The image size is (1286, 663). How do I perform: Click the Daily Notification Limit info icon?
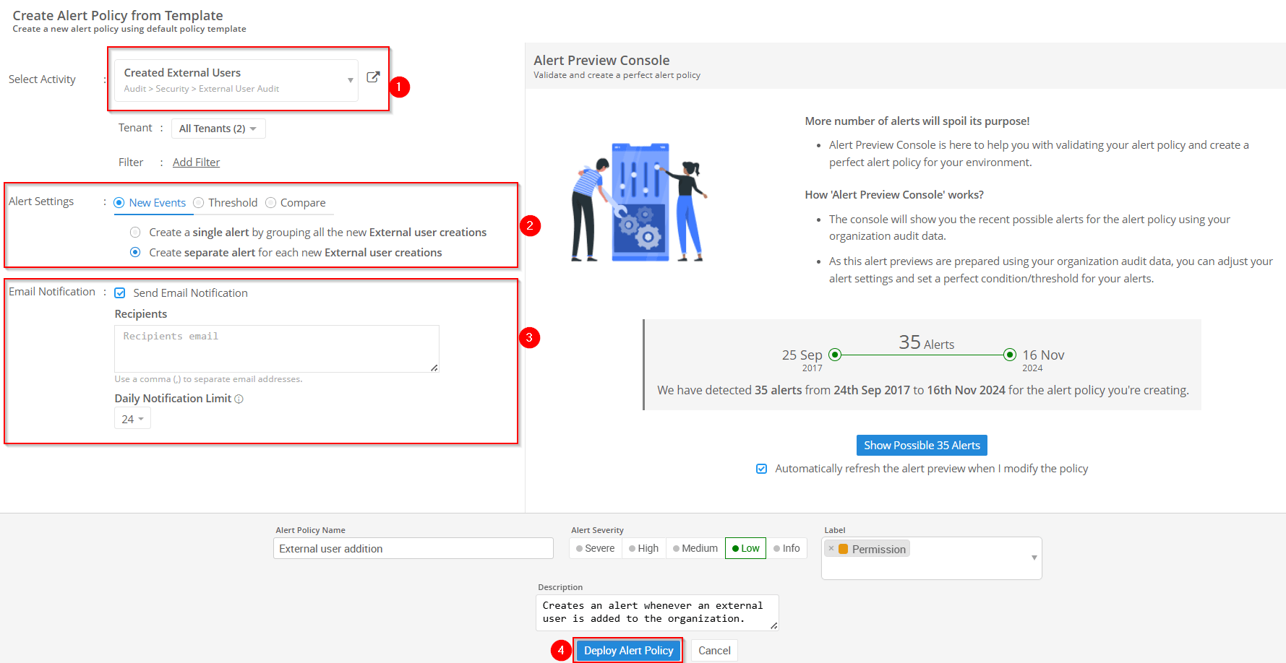tap(239, 399)
